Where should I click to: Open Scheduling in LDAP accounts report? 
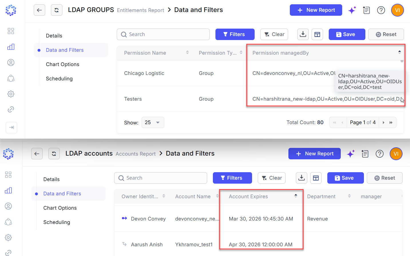(x=57, y=222)
